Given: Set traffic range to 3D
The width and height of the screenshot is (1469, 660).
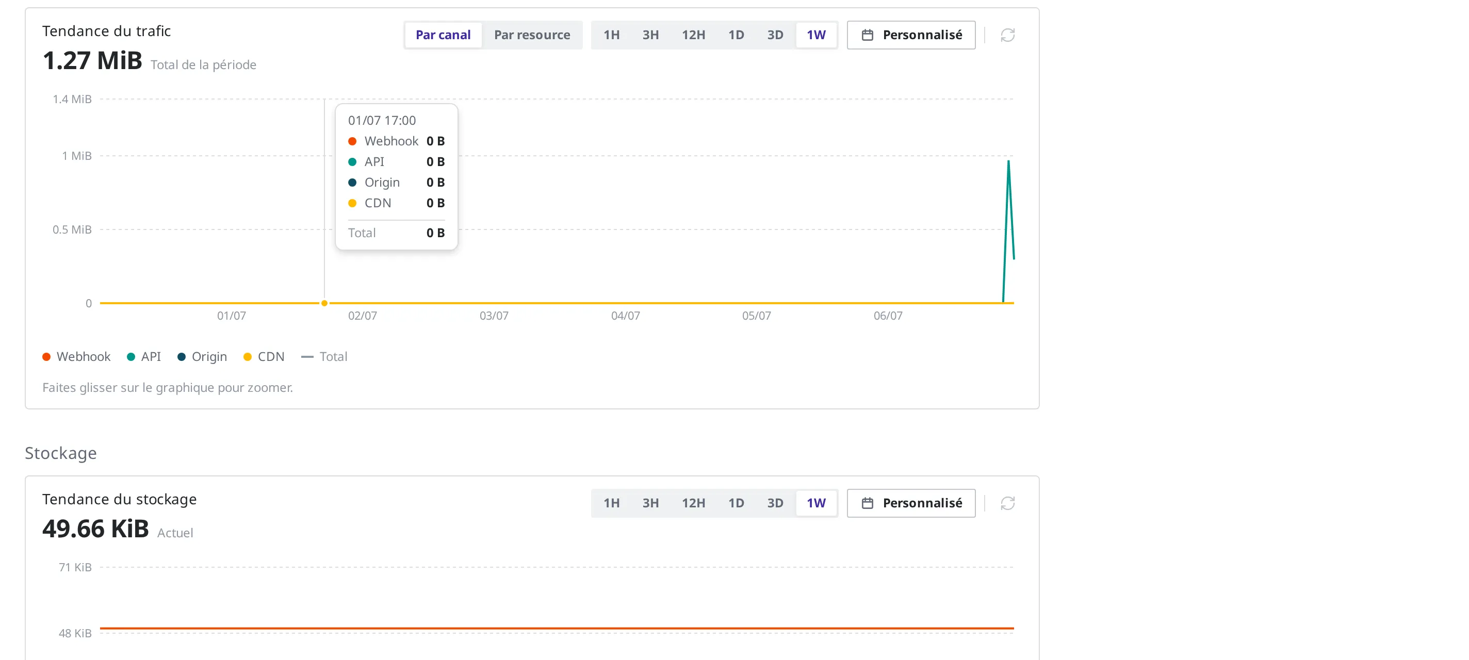Looking at the screenshot, I should pyautogui.click(x=774, y=36).
